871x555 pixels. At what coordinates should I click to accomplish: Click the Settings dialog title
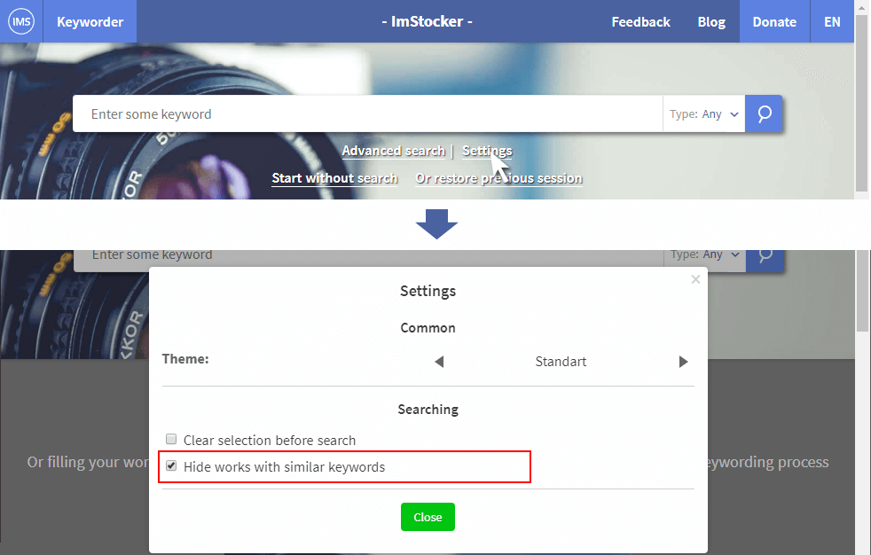[428, 291]
